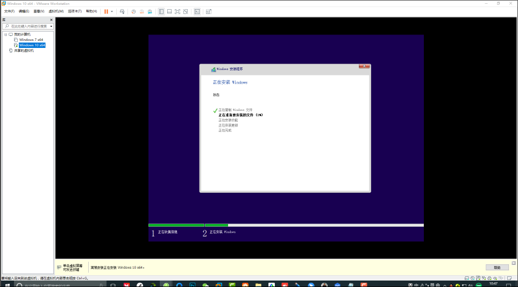The height and width of the screenshot is (287, 518).
Task: Open the 帮助(H) menu
Action: 91,11
